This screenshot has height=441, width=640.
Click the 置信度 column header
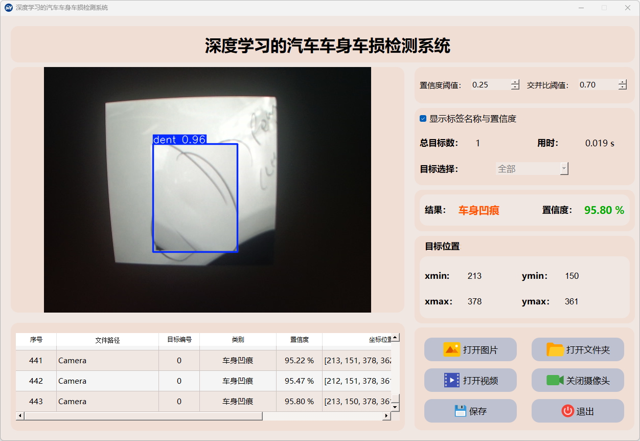pos(299,340)
